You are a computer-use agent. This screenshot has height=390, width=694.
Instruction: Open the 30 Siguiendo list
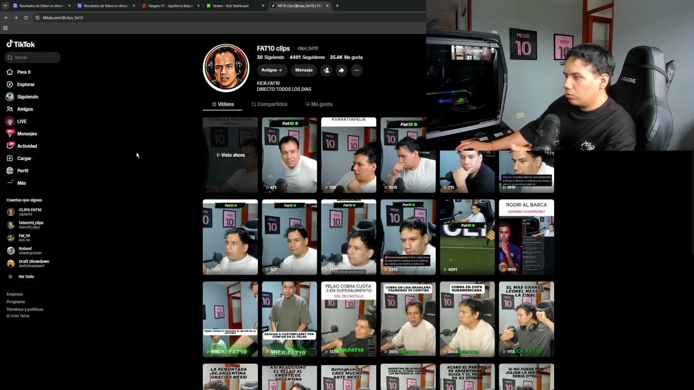(x=271, y=57)
